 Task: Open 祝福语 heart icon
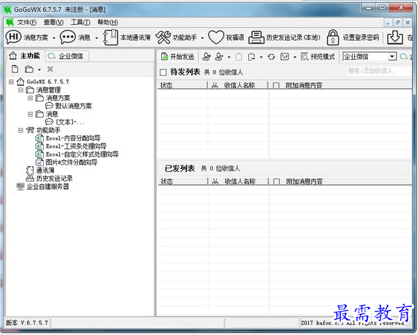216,37
